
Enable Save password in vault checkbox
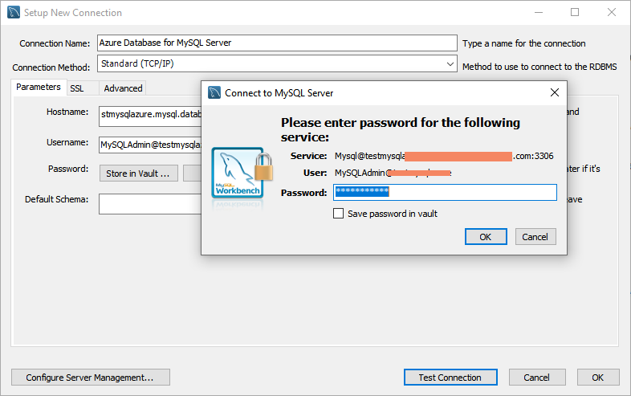(x=339, y=214)
